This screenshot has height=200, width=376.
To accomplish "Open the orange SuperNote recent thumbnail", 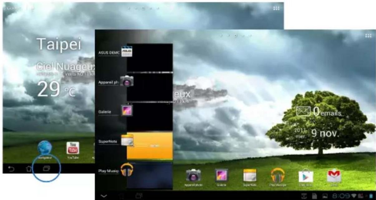I will click(150, 146).
